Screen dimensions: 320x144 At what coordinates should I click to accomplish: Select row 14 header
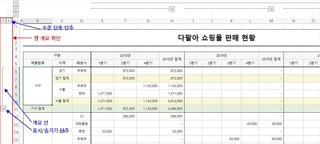point(16,132)
